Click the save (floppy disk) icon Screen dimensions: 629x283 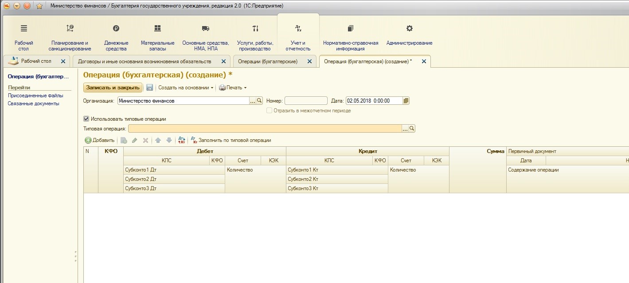(149, 88)
